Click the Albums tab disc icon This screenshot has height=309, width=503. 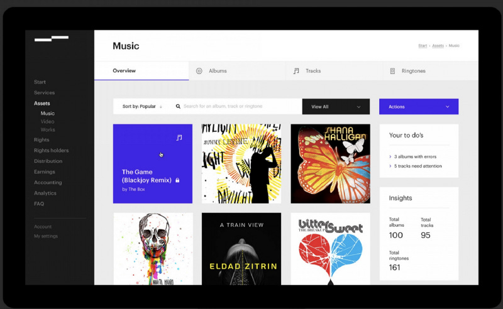(x=199, y=71)
